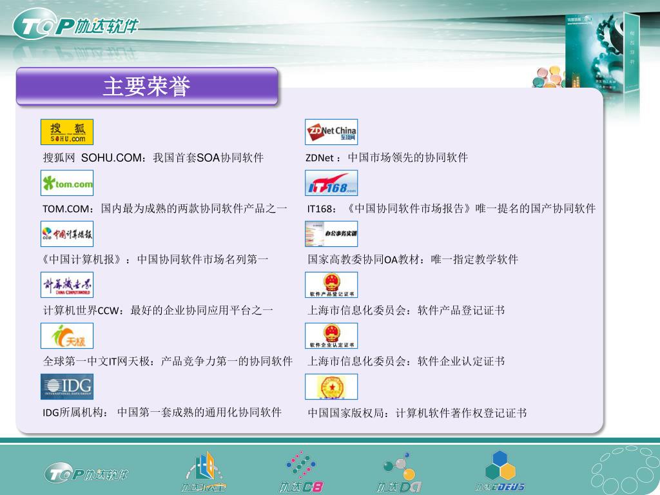
Task: Click the TOP 协达软件 logo in header
Action: click(76, 24)
